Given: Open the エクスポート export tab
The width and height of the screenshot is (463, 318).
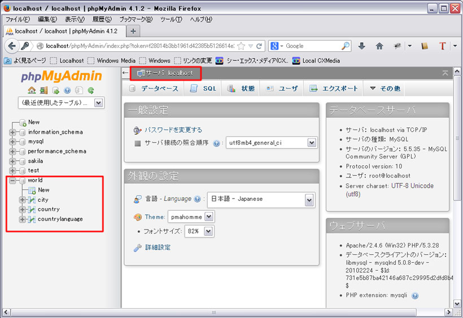Looking at the screenshot, I should point(333,89).
